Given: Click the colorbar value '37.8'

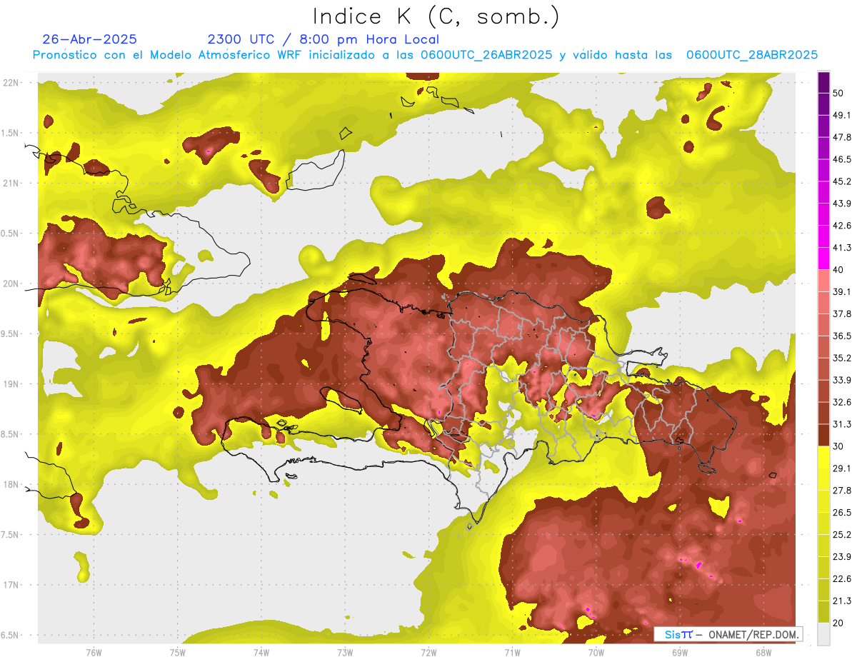Looking at the screenshot, I should click(x=841, y=314).
